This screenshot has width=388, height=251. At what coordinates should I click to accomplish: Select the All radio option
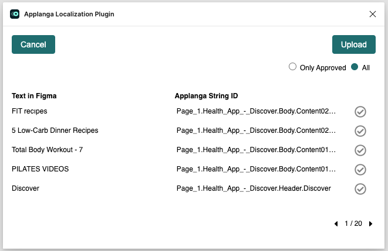tap(355, 67)
